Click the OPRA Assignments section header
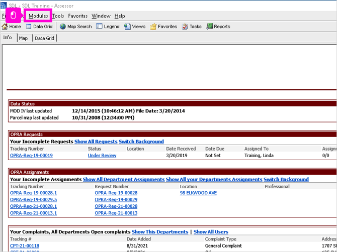The height and width of the screenshot is (252, 337). [173, 172]
